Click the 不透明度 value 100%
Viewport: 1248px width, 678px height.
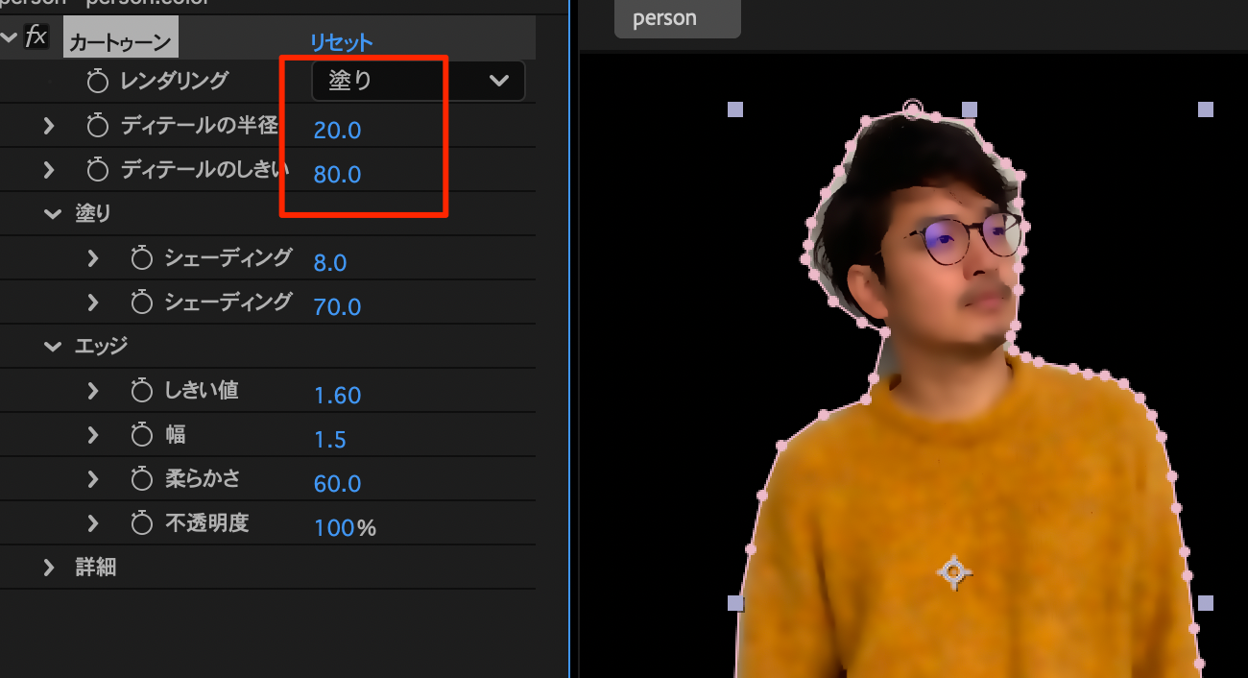pos(345,527)
